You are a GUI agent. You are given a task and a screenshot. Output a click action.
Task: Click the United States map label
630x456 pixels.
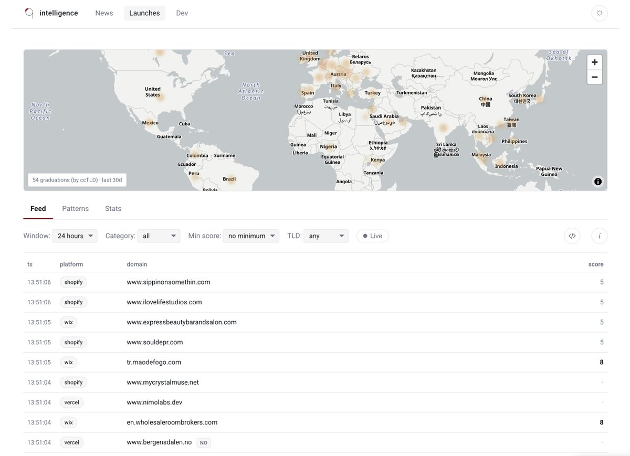click(x=153, y=92)
